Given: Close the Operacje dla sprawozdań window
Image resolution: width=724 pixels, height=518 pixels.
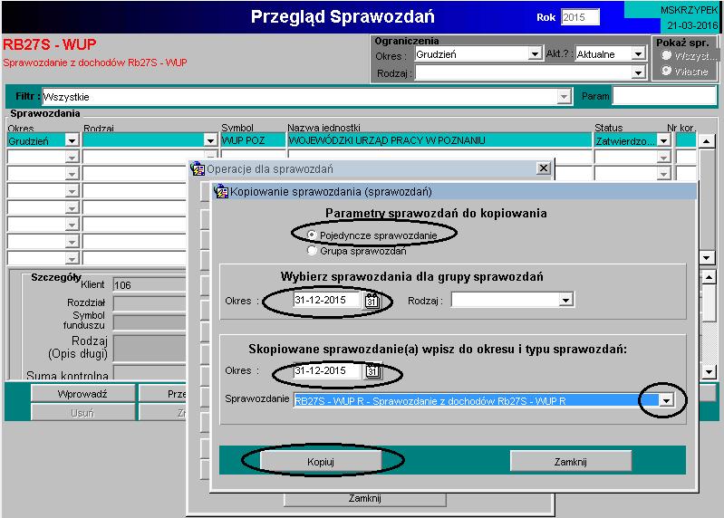Looking at the screenshot, I should coord(544,168).
